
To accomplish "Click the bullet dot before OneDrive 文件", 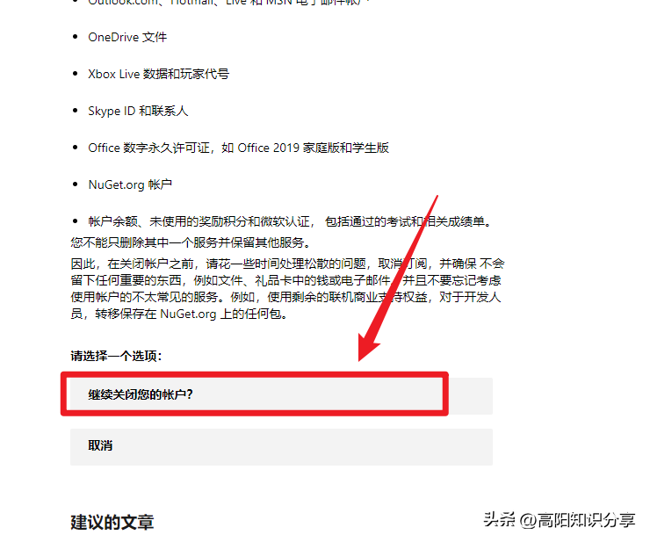I will pos(75,37).
